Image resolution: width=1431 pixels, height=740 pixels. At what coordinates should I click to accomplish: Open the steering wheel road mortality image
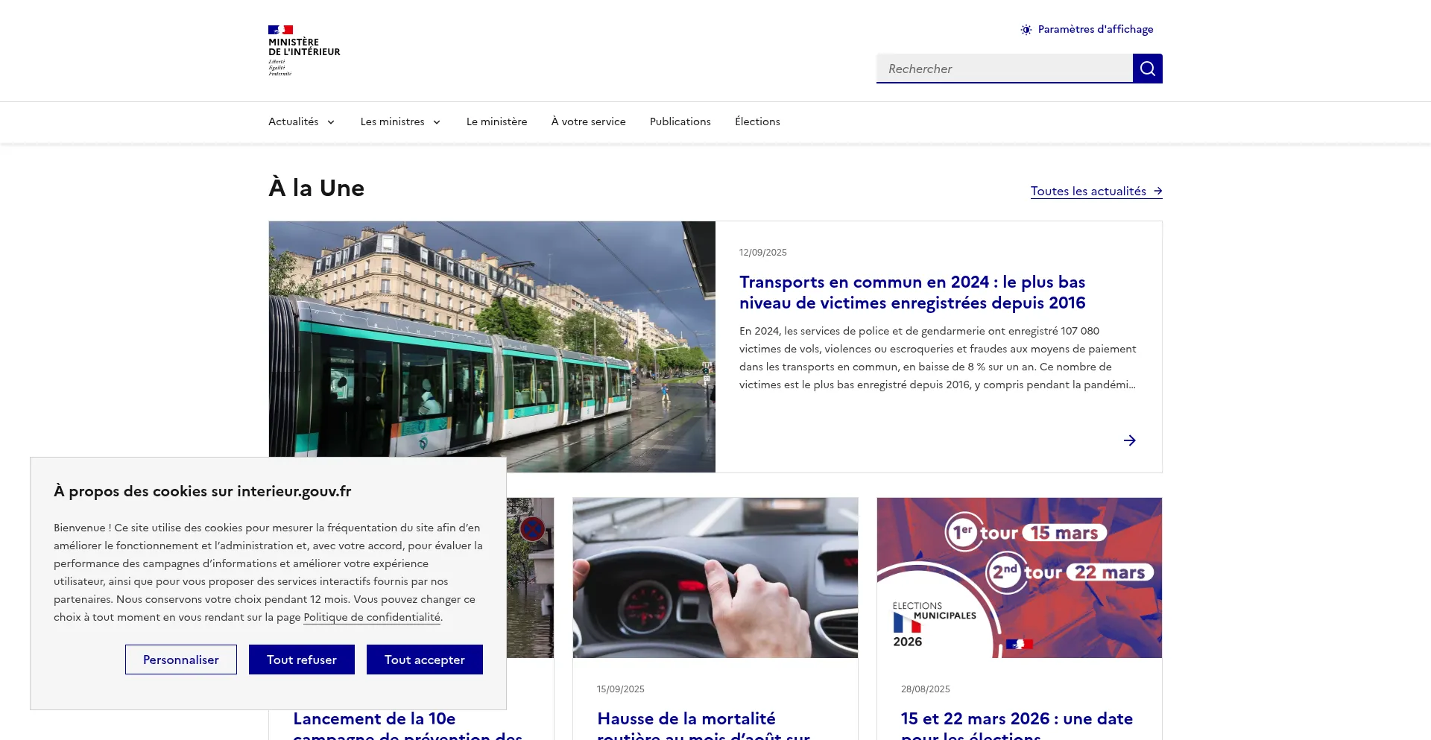[x=715, y=578]
